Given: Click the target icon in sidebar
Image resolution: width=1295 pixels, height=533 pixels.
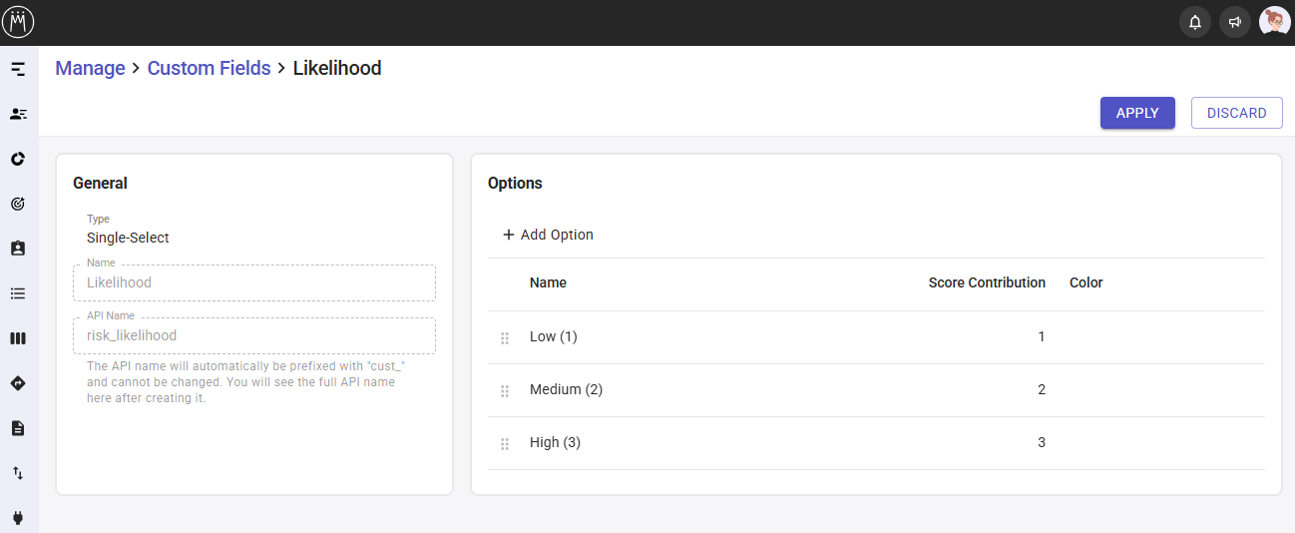Looking at the screenshot, I should tap(18, 204).
